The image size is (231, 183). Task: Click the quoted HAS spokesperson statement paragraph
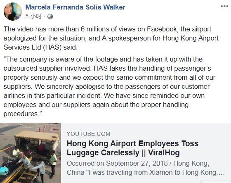pyautogui.click(x=109, y=86)
